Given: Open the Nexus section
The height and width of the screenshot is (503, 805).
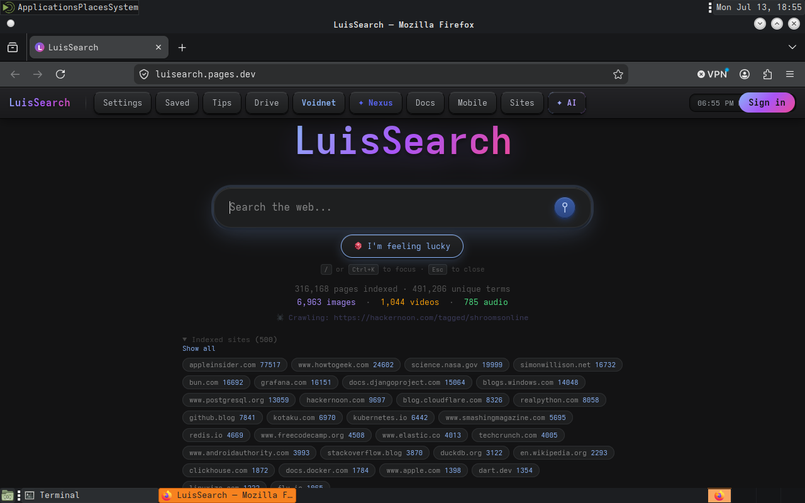Looking at the screenshot, I should (375, 102).
